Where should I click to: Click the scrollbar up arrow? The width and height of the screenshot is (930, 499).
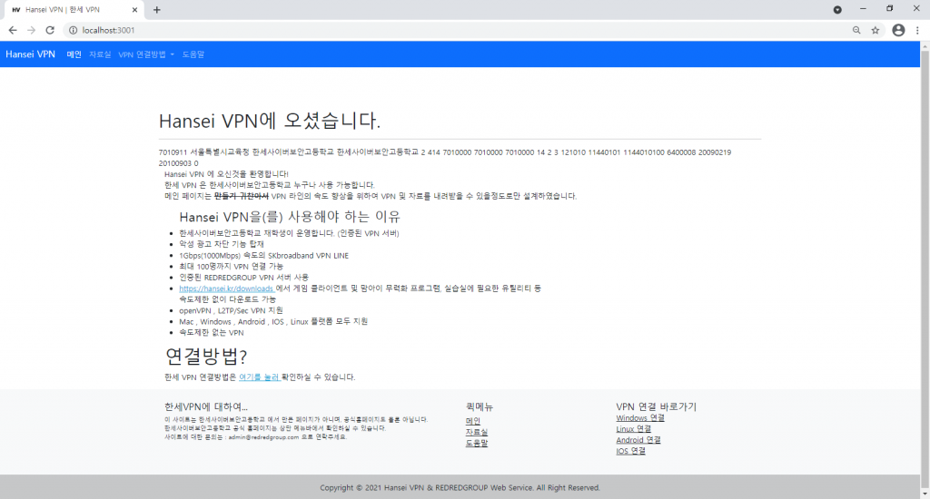click(x=925, y=45)
